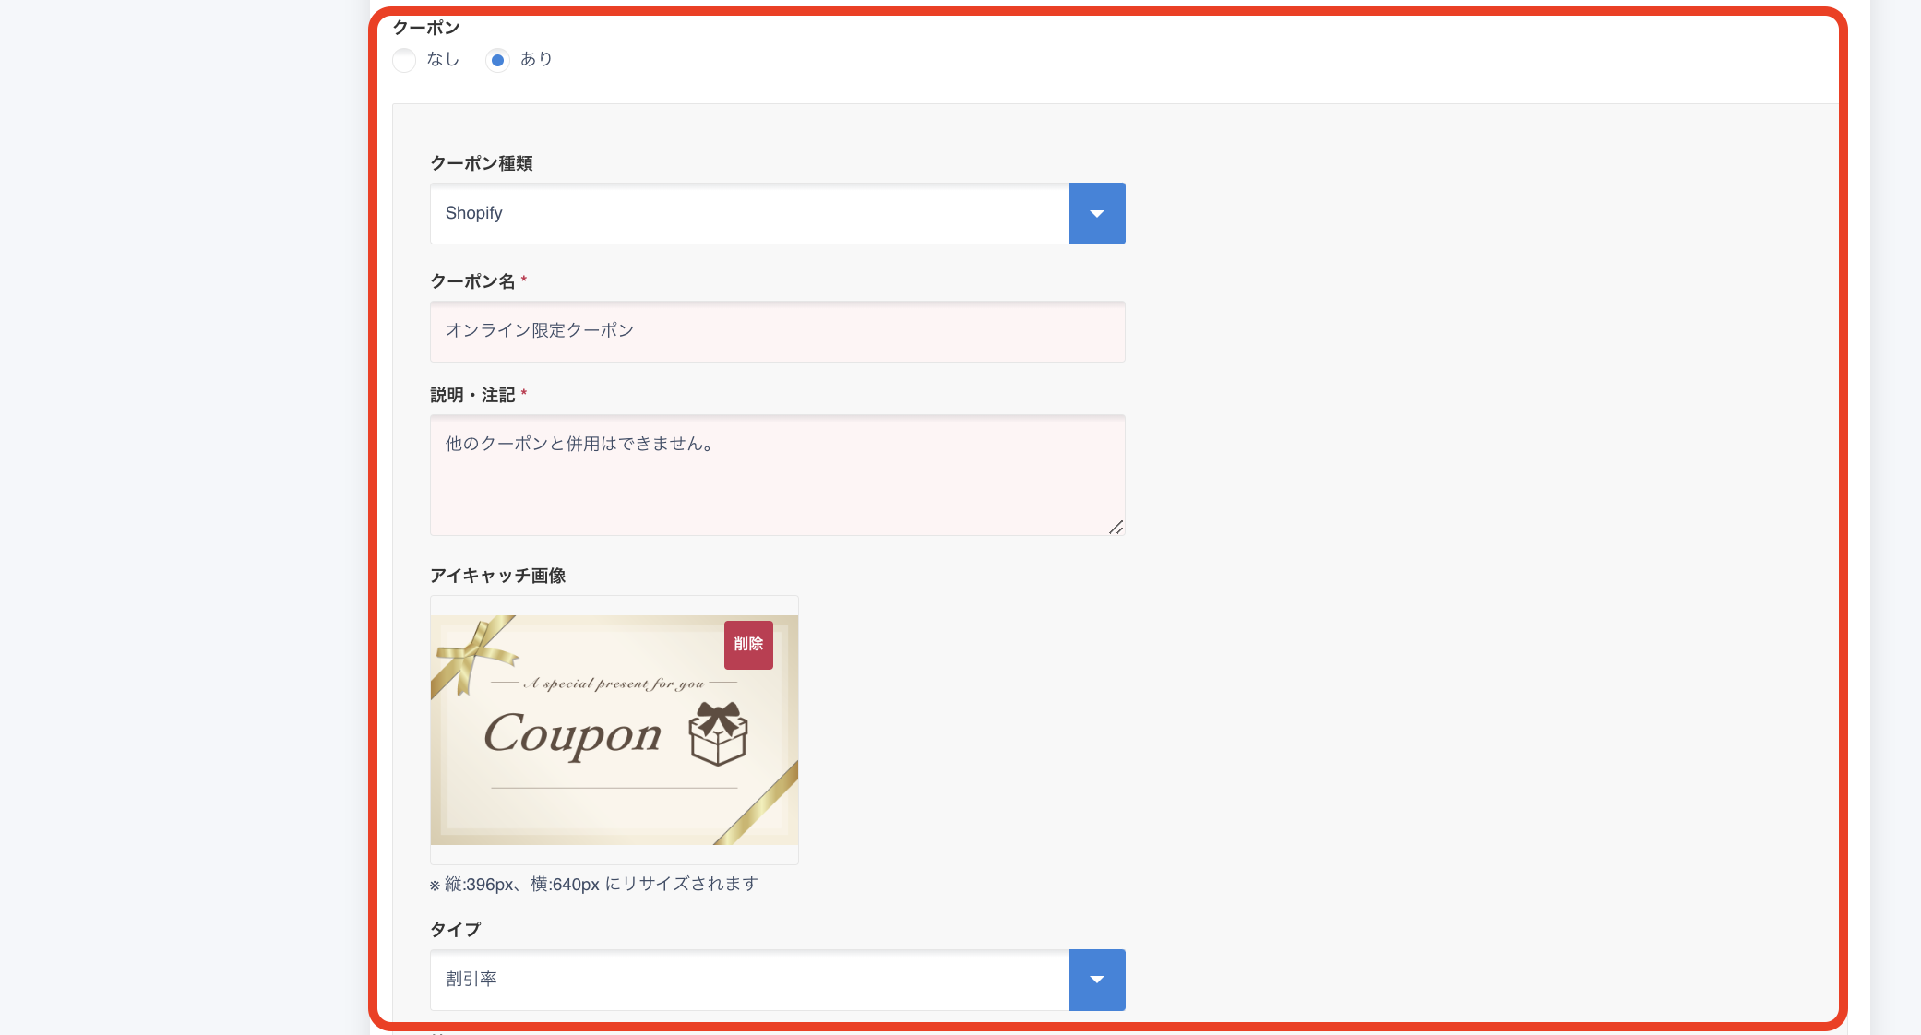Select the あり coupon radio button

(497, 60)
